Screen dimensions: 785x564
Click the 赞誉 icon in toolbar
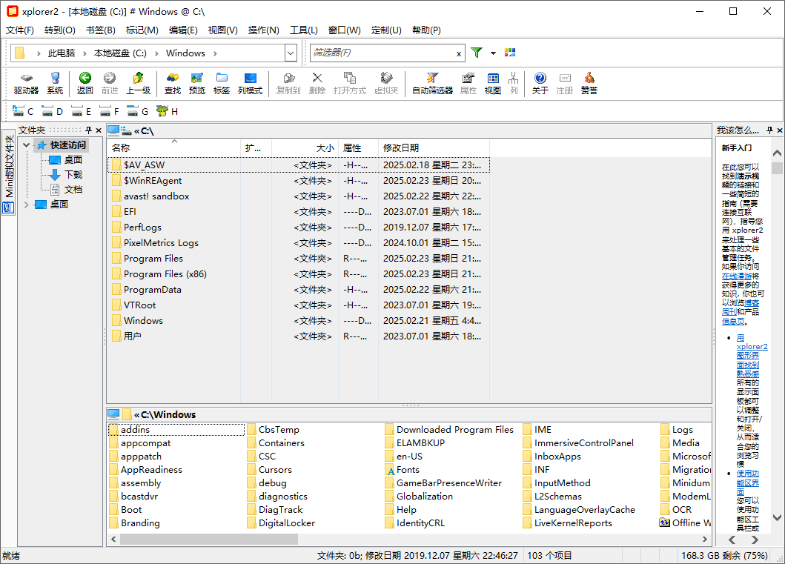589,83
